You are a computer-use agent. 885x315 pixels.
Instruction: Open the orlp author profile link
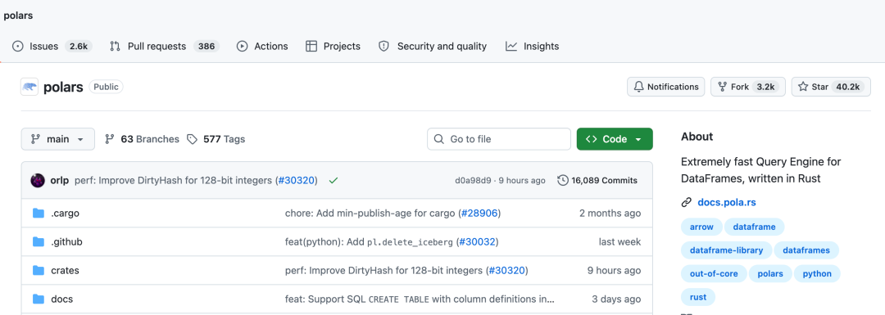[x=60, y=181]
